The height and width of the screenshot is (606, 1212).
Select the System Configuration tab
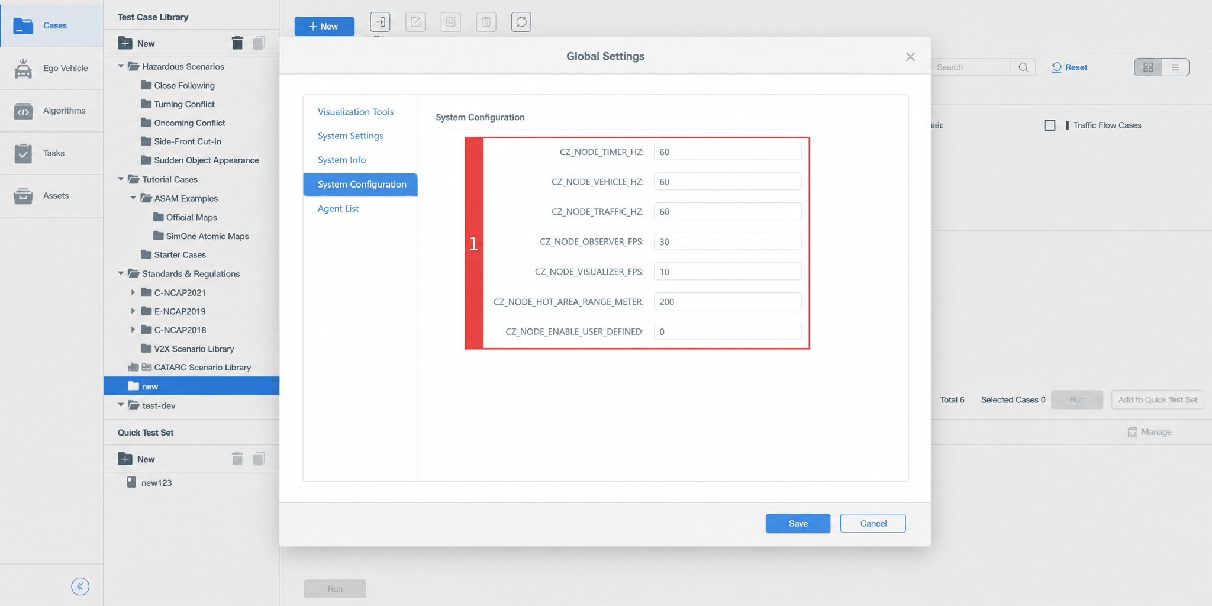pyautogui.click(x=360, y=185)
